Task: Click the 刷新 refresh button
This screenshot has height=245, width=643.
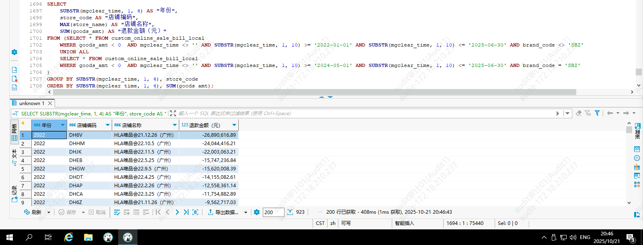Action: (33, 212)
